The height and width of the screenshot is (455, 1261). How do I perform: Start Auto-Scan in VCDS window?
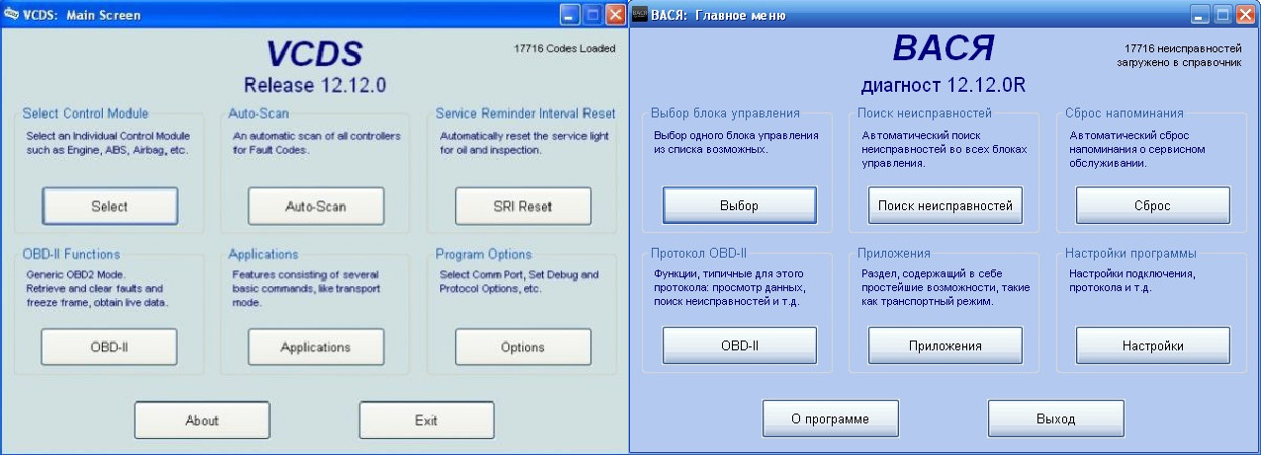tap(315, 206)
